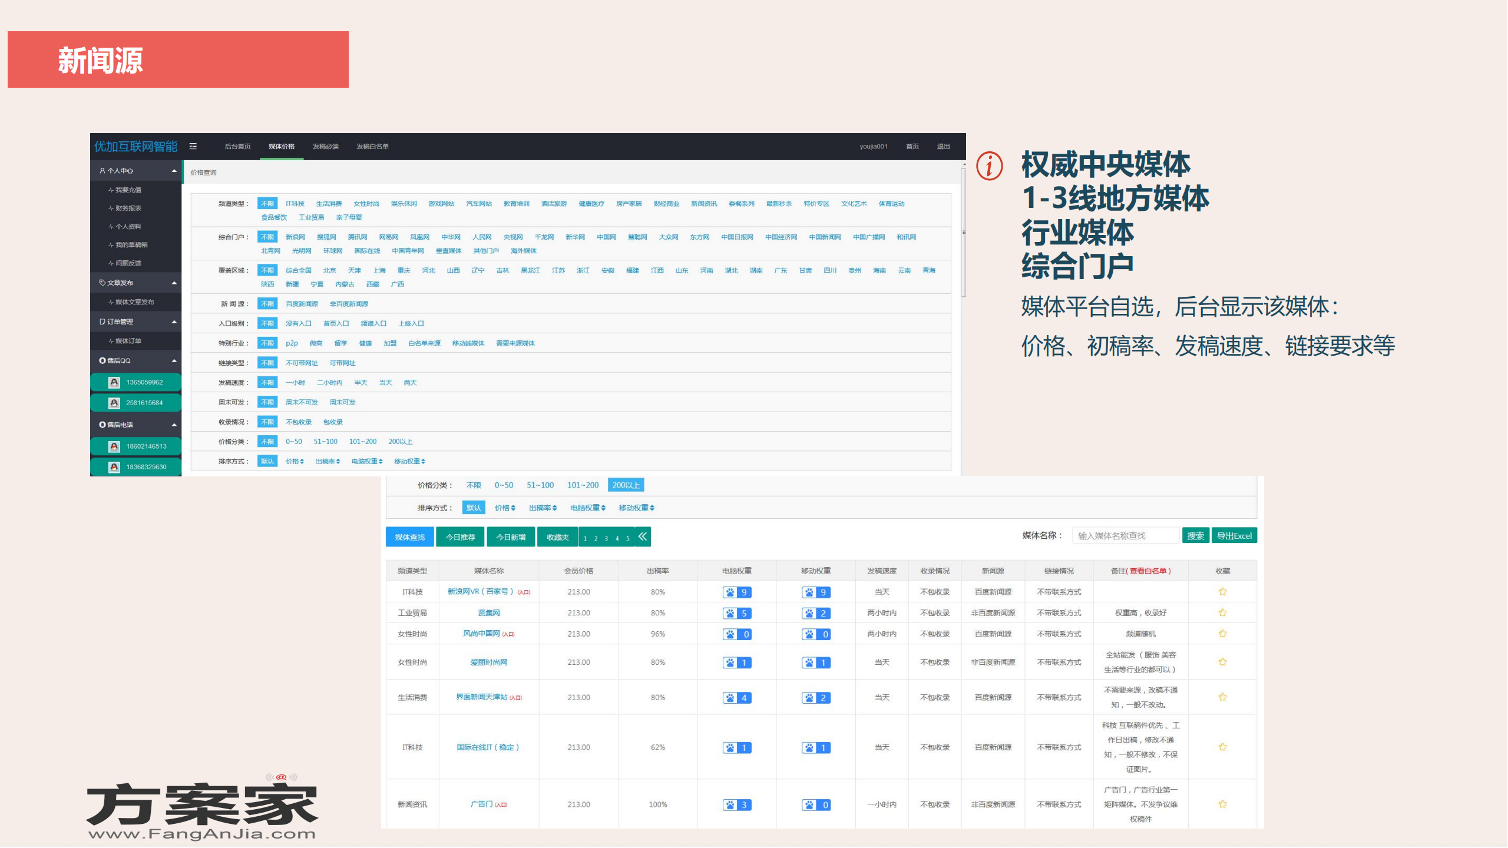
Task: Select 包收录 under 收录情况
Action: (x=333, y=422)
